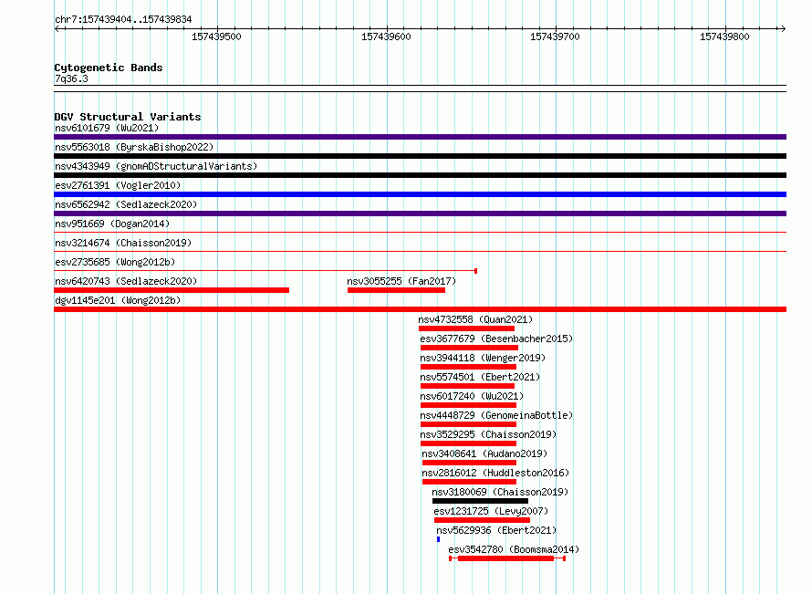Open nsv5563018 (ByrskaBishop2022) label
The width and height of the screenshot is (812, 594).
click(x=134, y=147)
